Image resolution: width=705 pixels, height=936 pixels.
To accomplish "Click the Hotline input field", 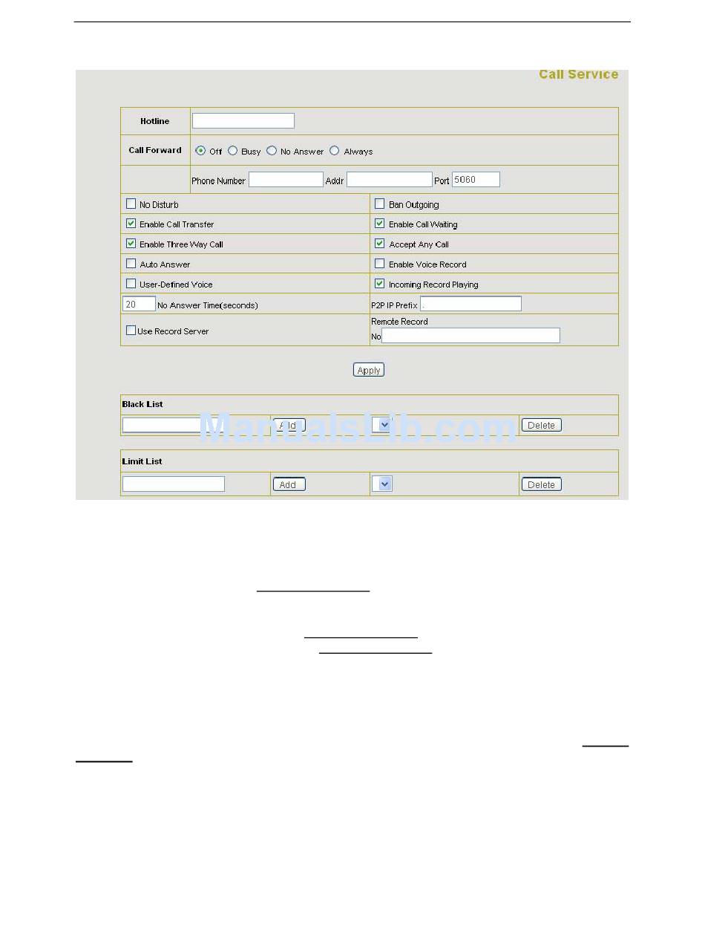I will point(243,120).
